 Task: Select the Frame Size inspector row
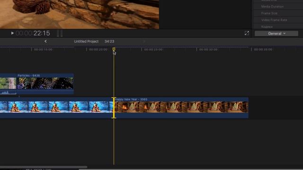278,13
